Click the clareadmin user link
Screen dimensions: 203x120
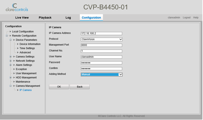click(174, 18)
